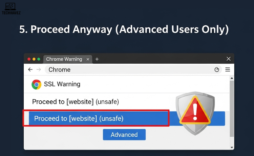Click the Chrome logo next to SSL Warning
The width and height of the screenshot is (254, 156).
click(x=36, y=84)
